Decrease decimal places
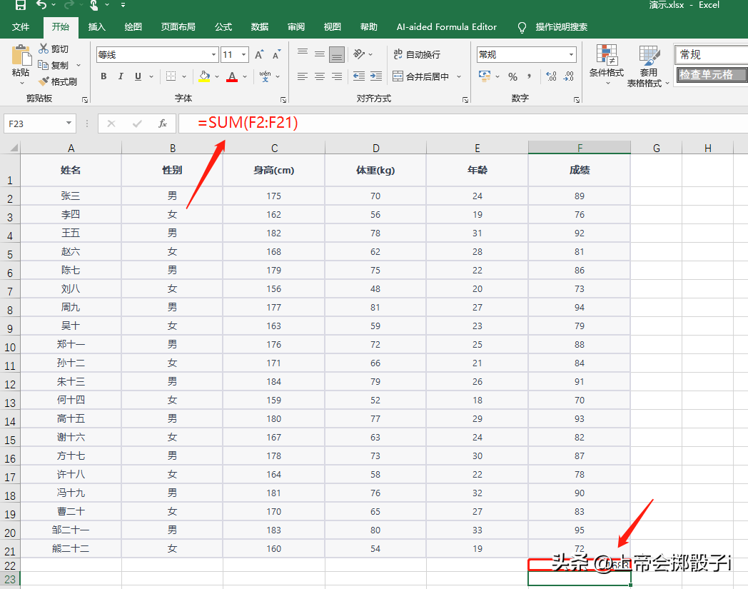This screenshot has width=748, height=589. pos(568,76)
